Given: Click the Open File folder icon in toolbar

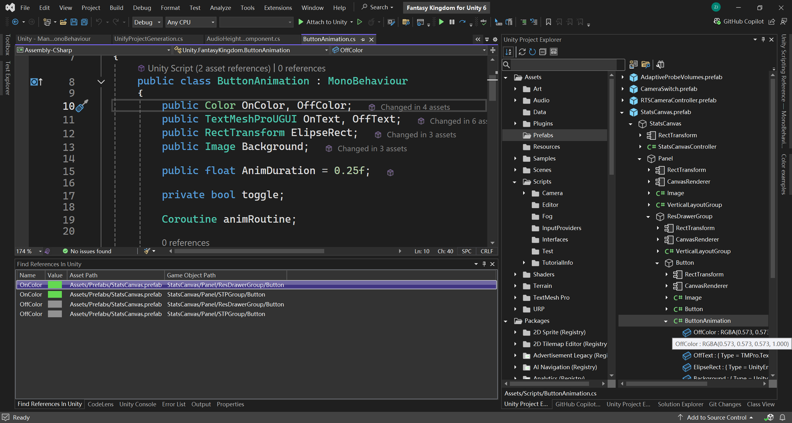Looking at the screenshot, I should [x=63, y=22].
